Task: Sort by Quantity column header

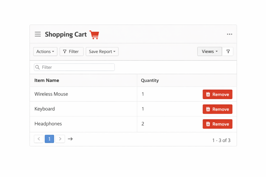Action: pyautogui.click(x=150, y=80)
